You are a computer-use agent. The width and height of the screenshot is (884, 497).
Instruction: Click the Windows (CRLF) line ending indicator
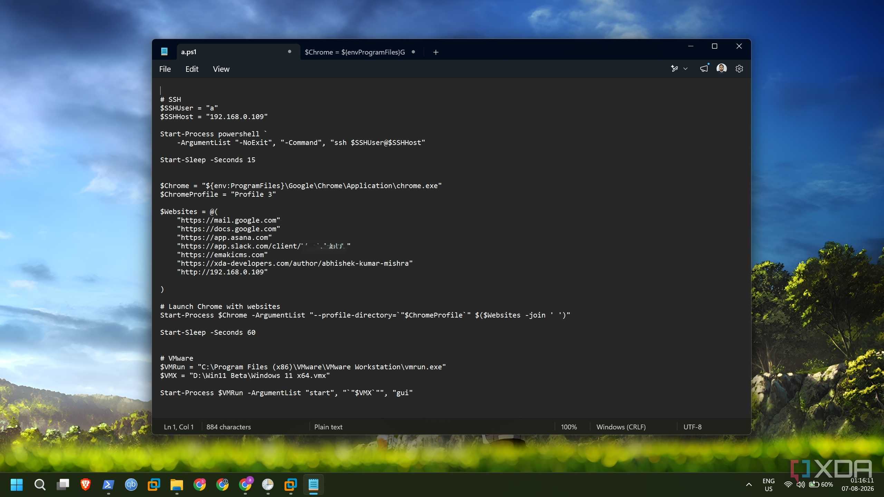pos(621,427)
